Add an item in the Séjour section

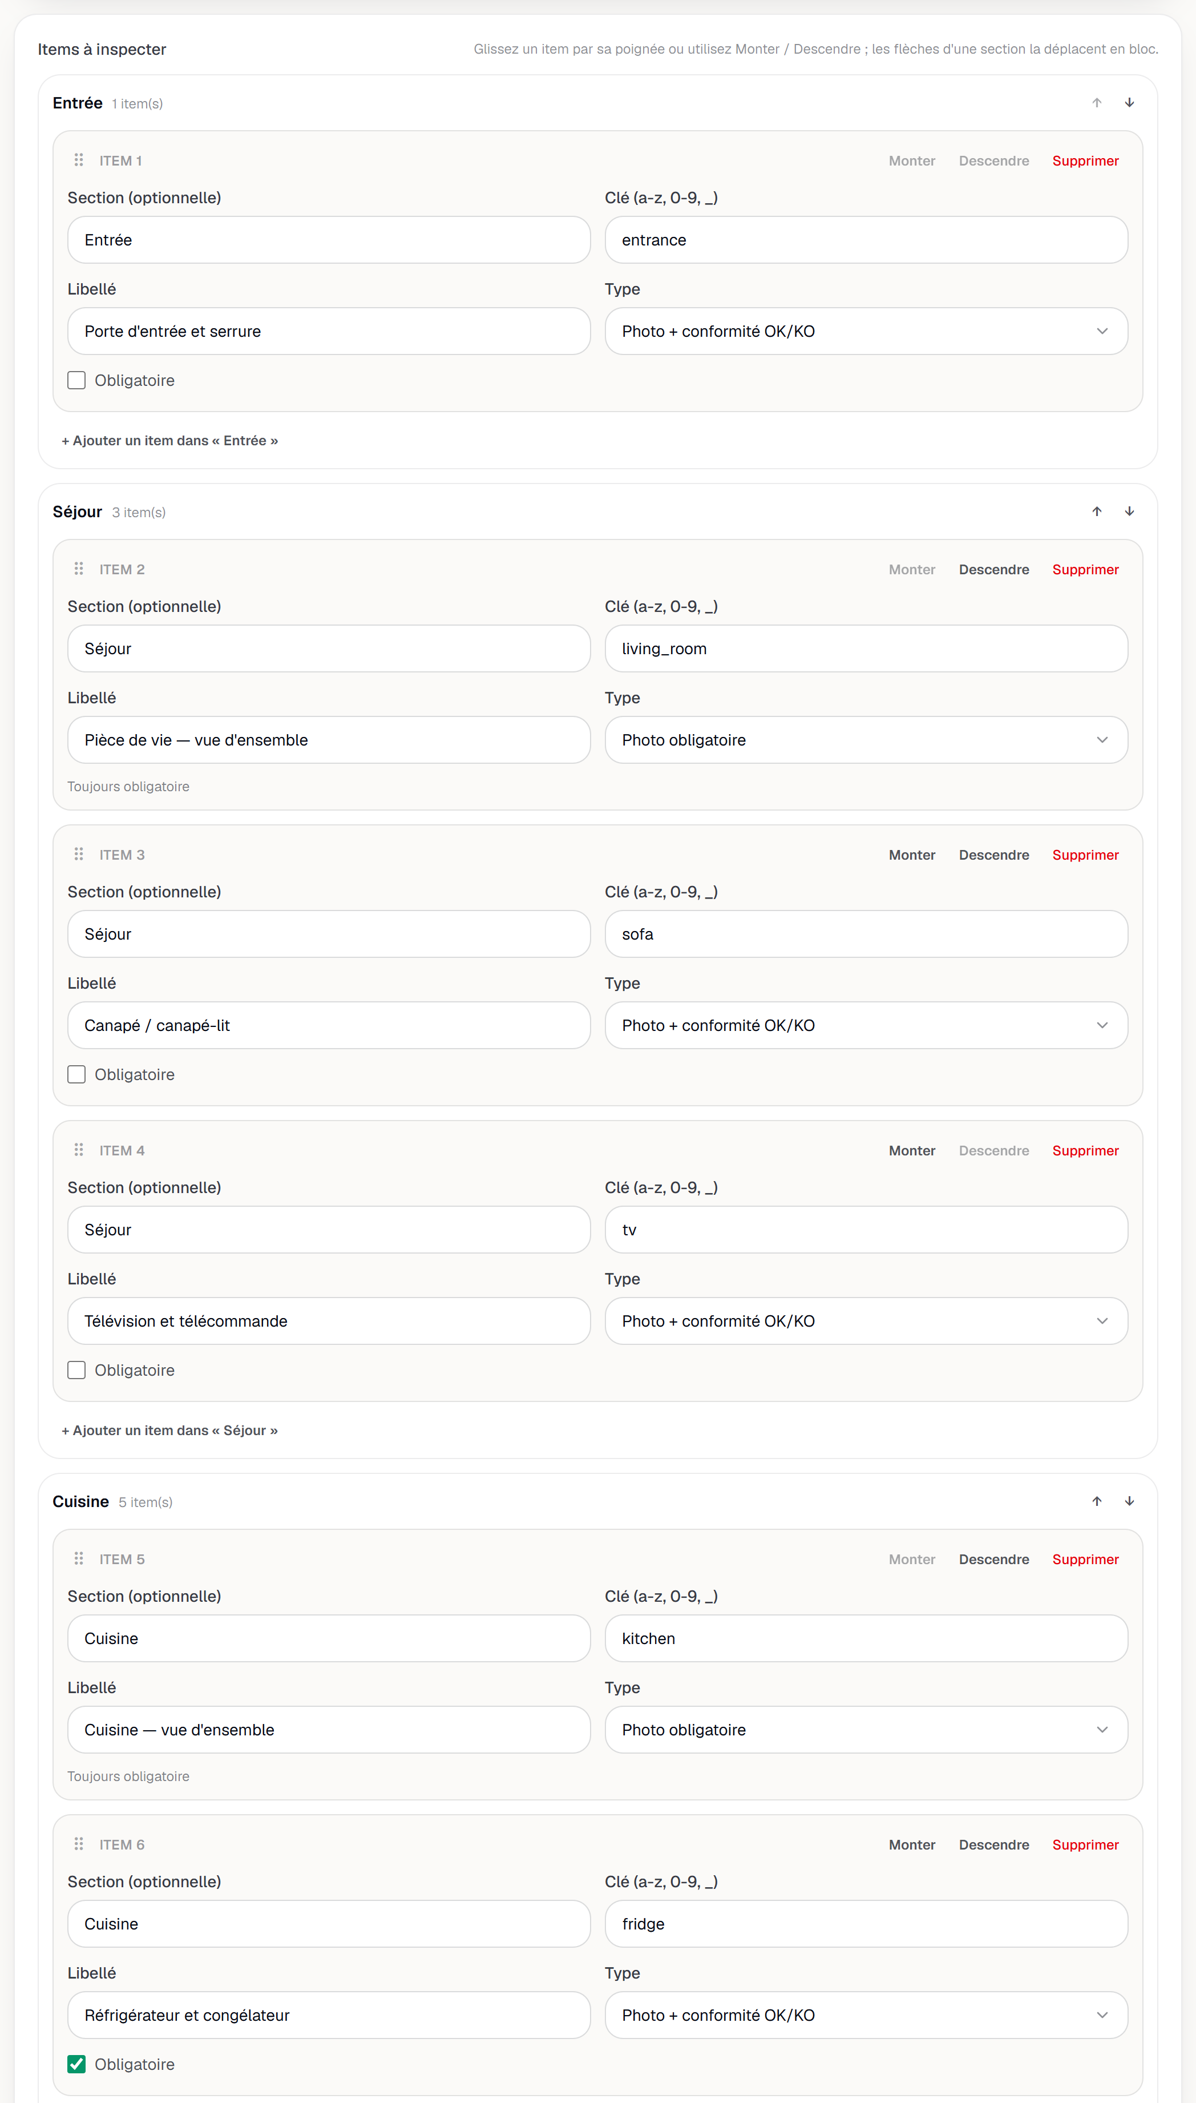coord(170,1430)
